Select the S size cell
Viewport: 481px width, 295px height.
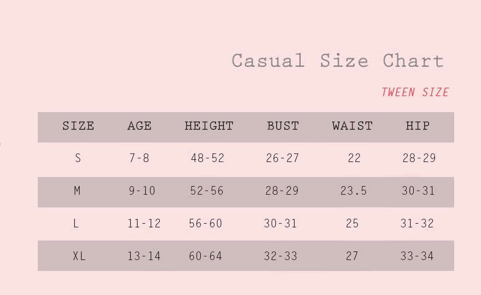(x=78, y=158)
